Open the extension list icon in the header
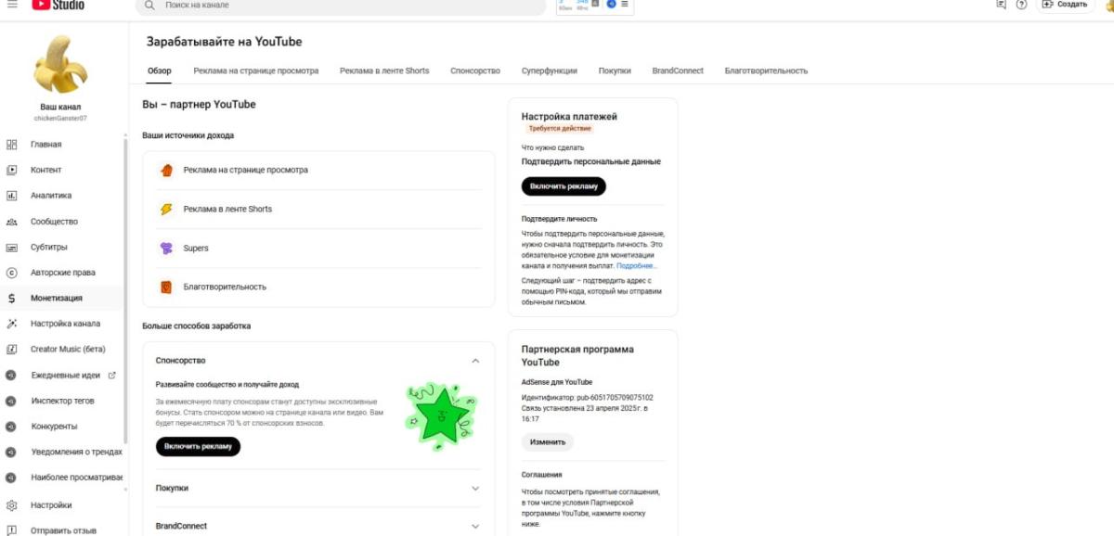 click(625, 5)
